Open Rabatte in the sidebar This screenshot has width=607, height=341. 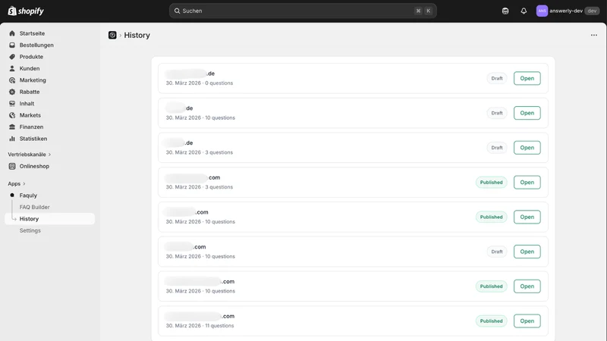(x=30, y=92)
